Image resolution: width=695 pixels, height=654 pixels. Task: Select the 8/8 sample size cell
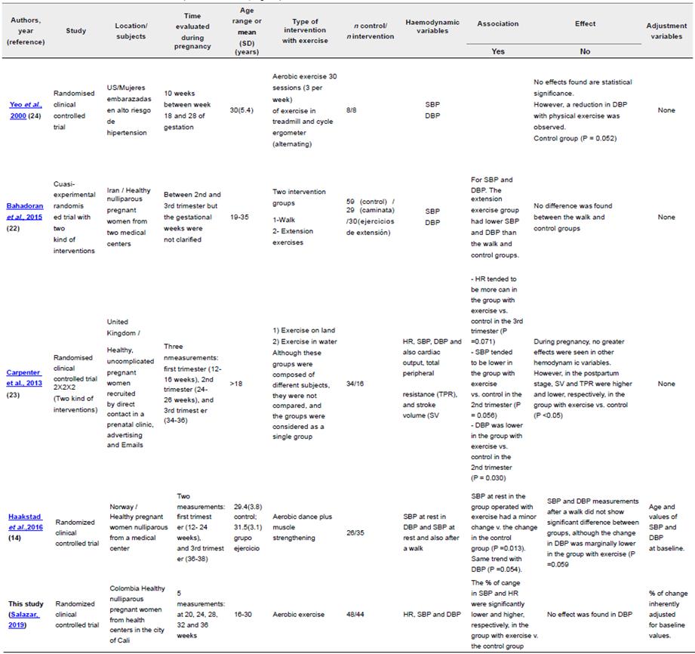point(363,110)
